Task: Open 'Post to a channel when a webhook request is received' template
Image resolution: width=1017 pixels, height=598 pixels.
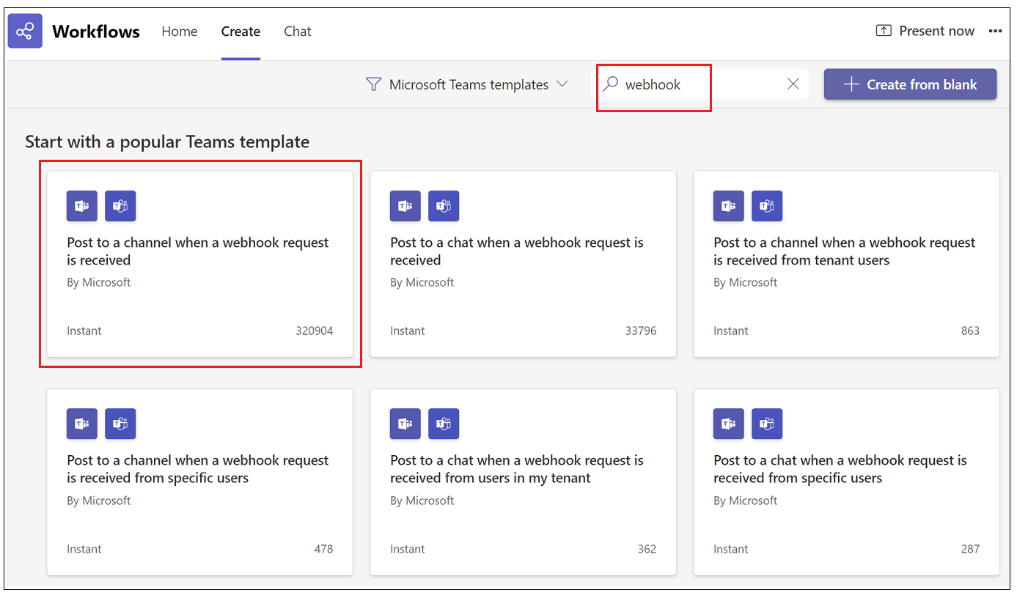Action: [199, 264]
